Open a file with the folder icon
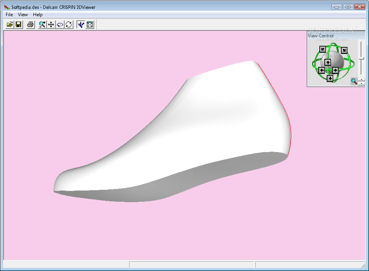369x271 pixels. pyautogui.click(x=10, y=25)
